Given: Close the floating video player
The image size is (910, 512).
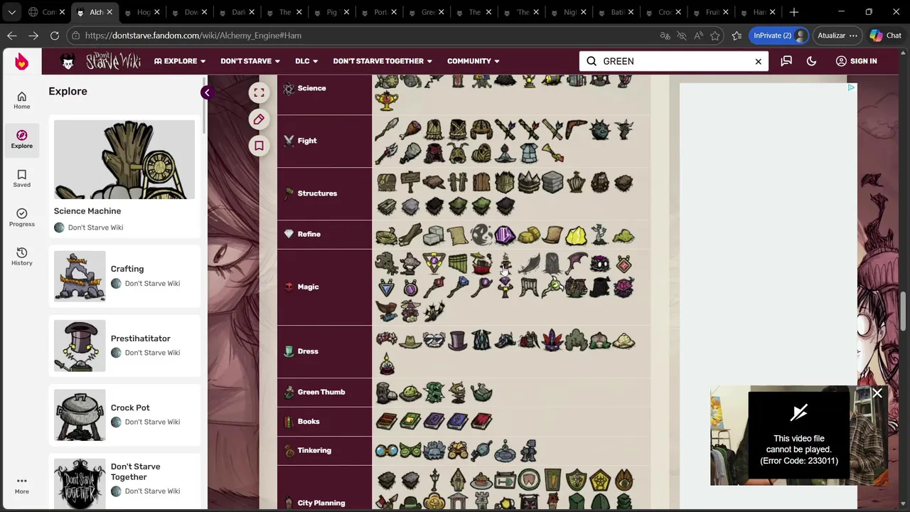Looking at the screenshot, I should [x=877, y=393].
